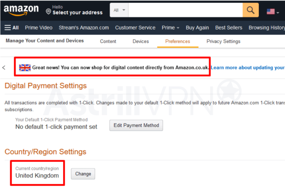Image resolution: width=285 pixels, height=195 pixels.
Task: Expand Digital Payment Settings section
Action: tap(46, 85)
